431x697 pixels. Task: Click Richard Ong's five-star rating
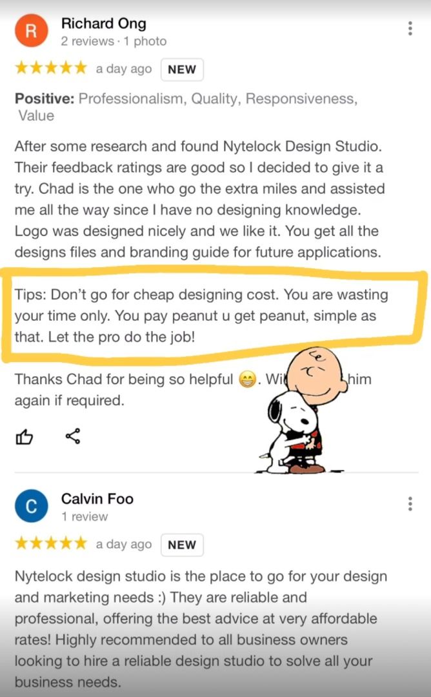coord(51,68)
